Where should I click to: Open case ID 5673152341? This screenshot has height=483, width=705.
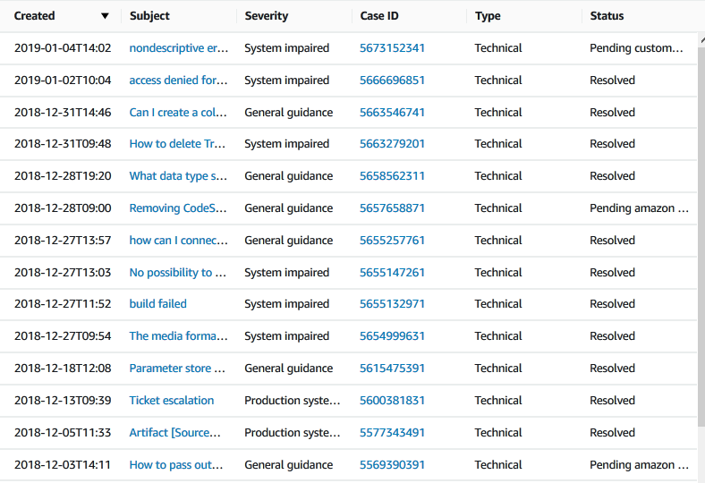392,48
